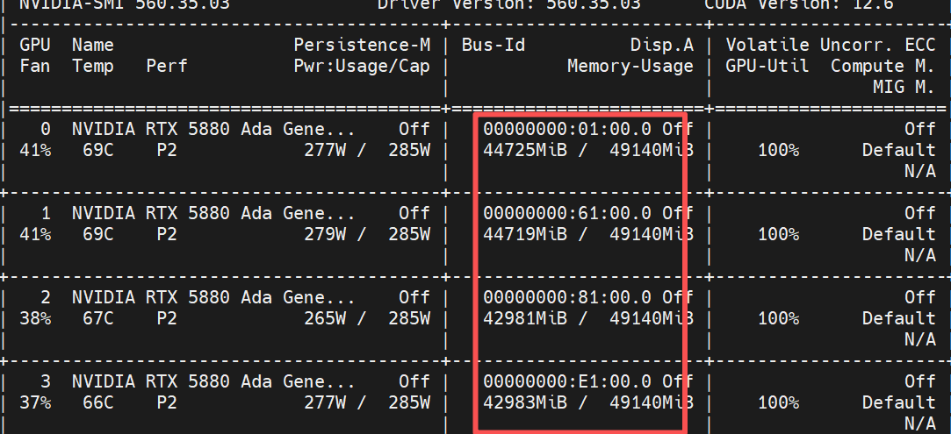951x434 pixels.
Task: Select bus ID 00000000:61:00.0
Action: (567, 213)
